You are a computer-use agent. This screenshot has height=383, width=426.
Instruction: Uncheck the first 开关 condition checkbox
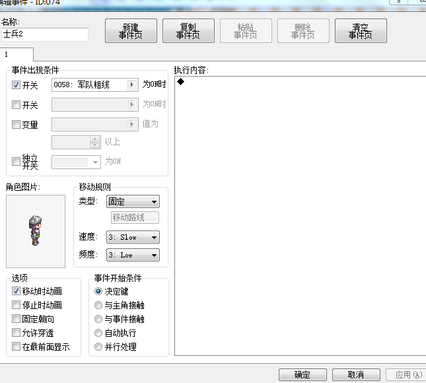(16, 85)
